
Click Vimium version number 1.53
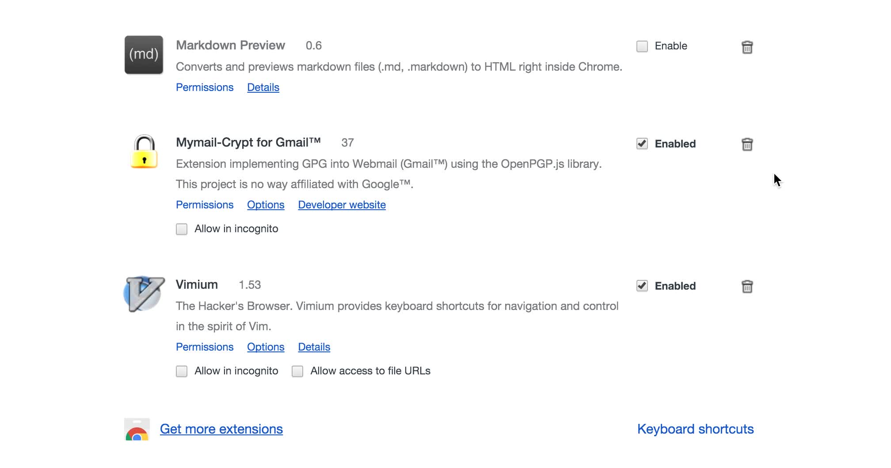250,285
